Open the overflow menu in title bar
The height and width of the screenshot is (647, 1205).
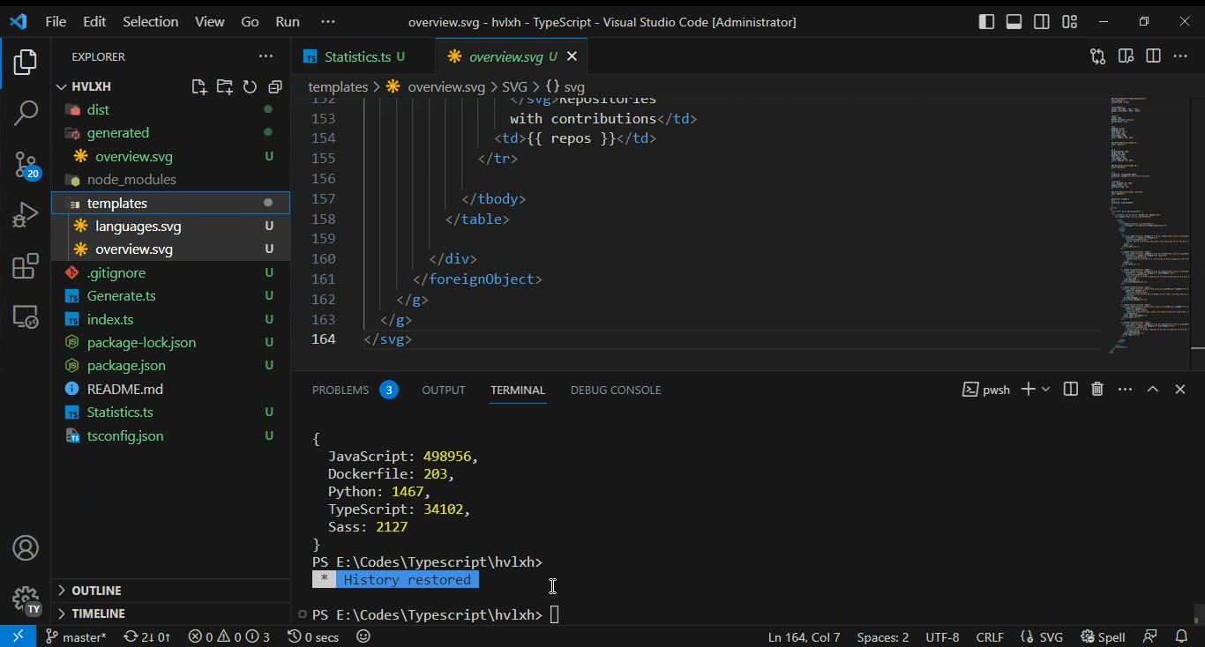[x=328, y=22]
